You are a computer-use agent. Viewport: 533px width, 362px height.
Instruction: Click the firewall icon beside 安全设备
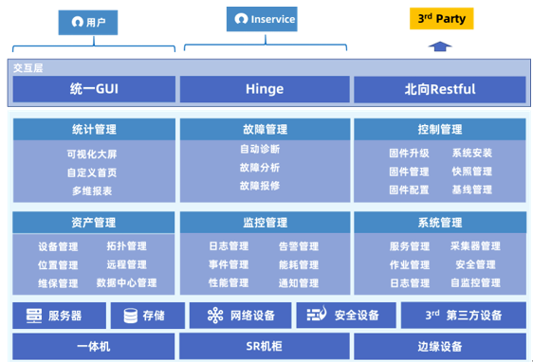tap(317, 314)
